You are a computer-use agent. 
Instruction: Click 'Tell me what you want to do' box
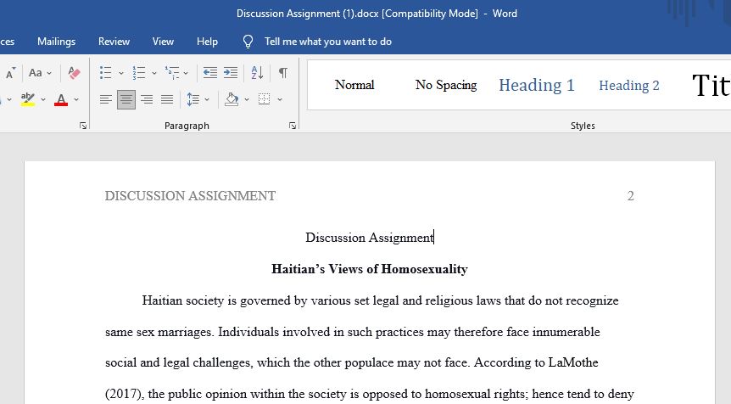327,42
